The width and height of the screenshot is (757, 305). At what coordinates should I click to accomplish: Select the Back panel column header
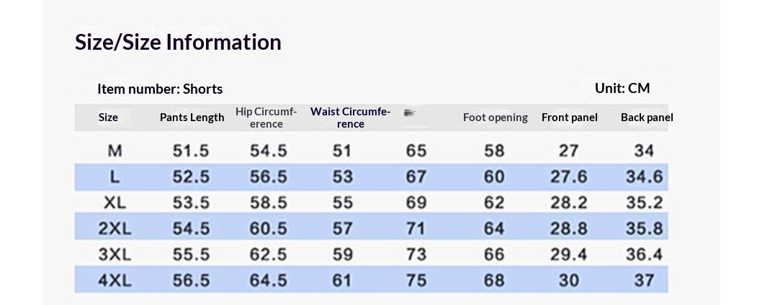[x=647, y=118]
